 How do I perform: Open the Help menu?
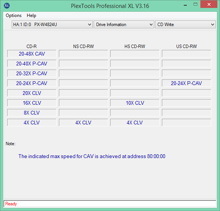31,16
